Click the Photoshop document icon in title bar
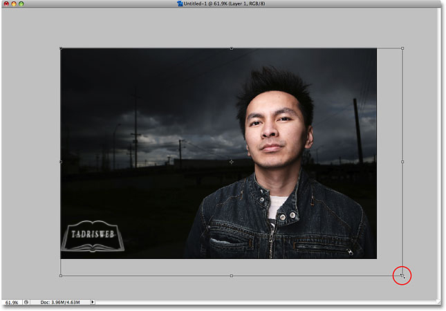 [x=180, y=4]
